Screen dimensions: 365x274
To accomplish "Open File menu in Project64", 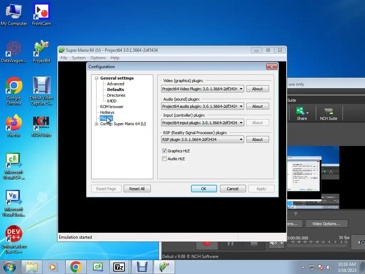I will click(x=64, y=58).
